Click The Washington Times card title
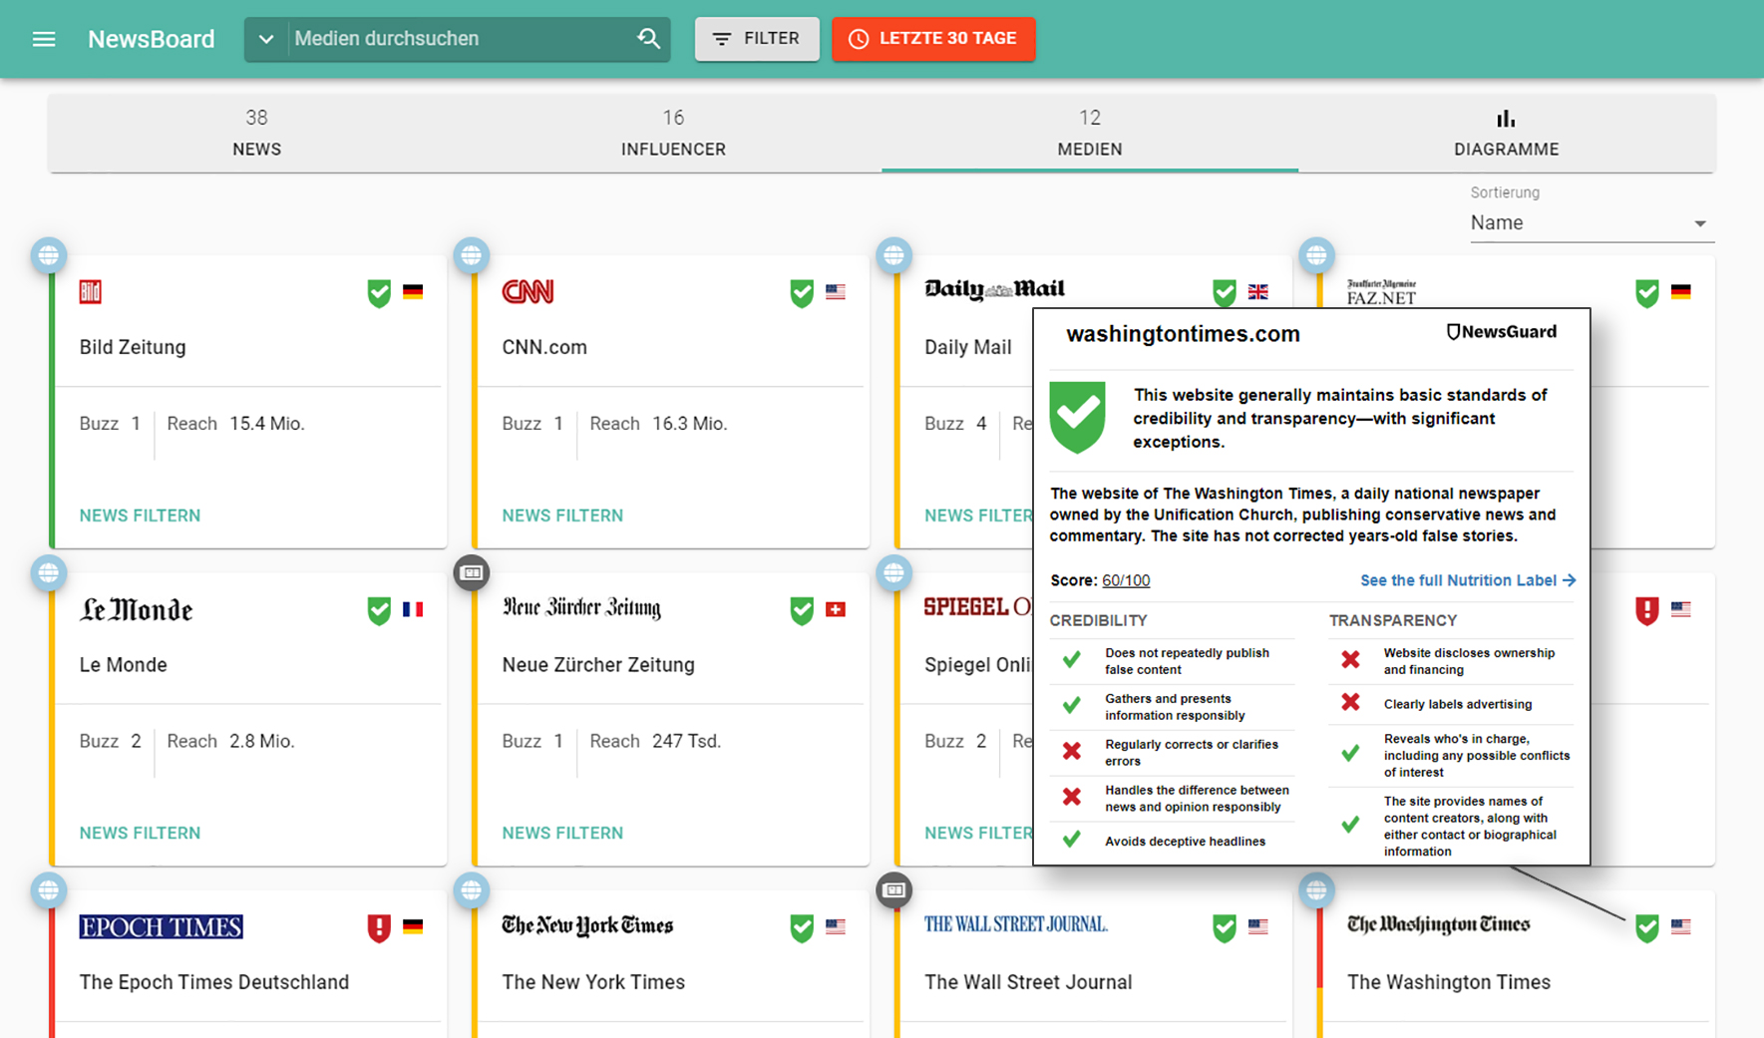This screenshot has height=1038, width=1764. 1449,982
